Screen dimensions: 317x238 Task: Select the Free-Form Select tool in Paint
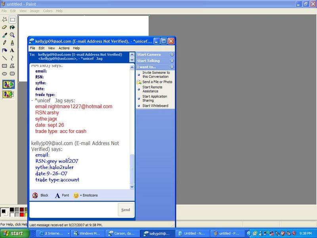[4, 19]
